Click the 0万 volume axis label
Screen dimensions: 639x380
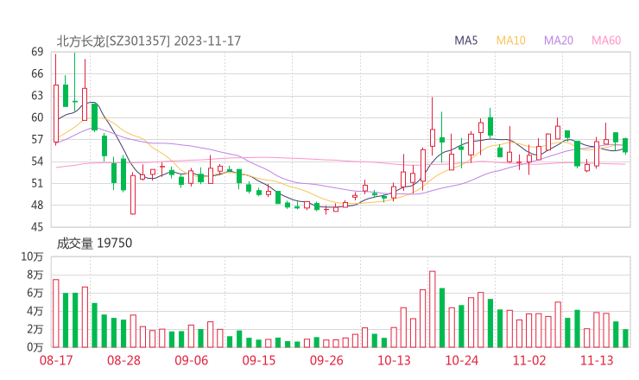pos(35,348)
